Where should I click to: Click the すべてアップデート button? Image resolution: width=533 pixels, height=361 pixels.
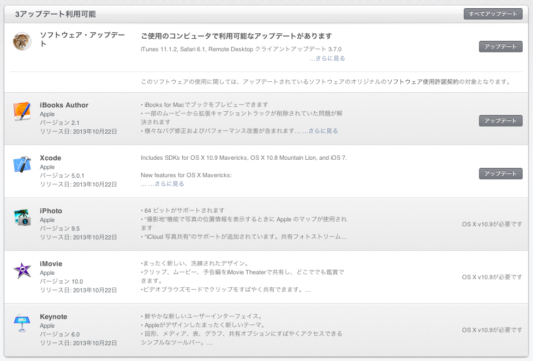click(x=493, y=14)
